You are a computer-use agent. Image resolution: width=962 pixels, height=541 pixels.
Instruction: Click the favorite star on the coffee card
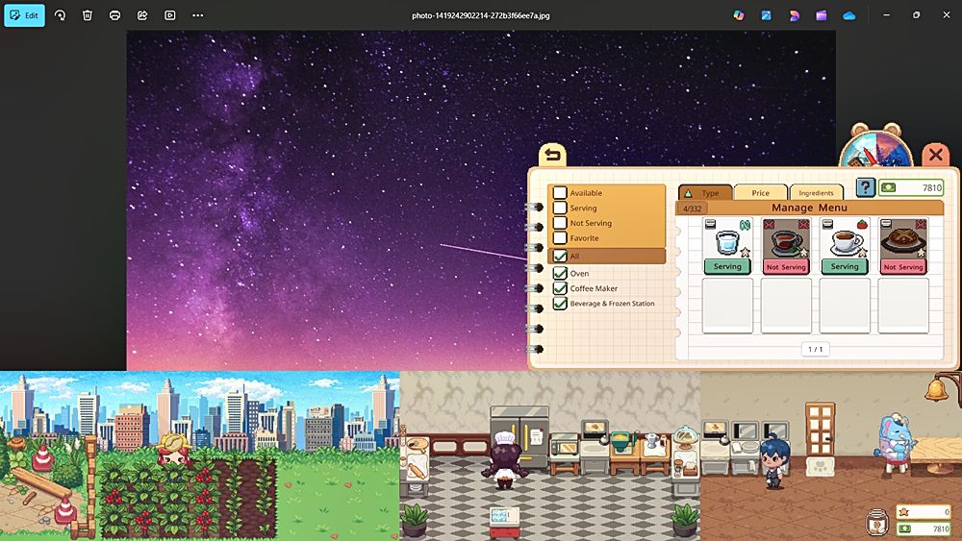point(862,252)
